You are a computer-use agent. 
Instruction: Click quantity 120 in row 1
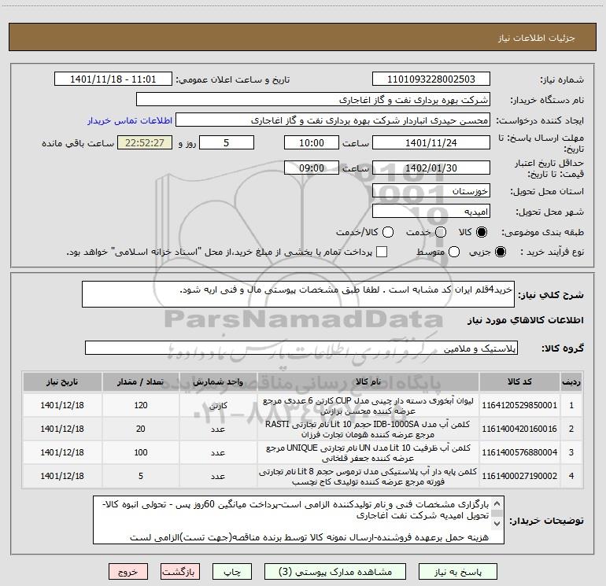tap(141, 405)
